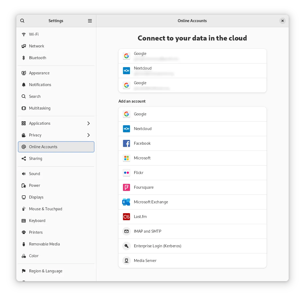The image size is (305, 299).
Task: Click the Last.fm red icon
Action: coord(126,217)
